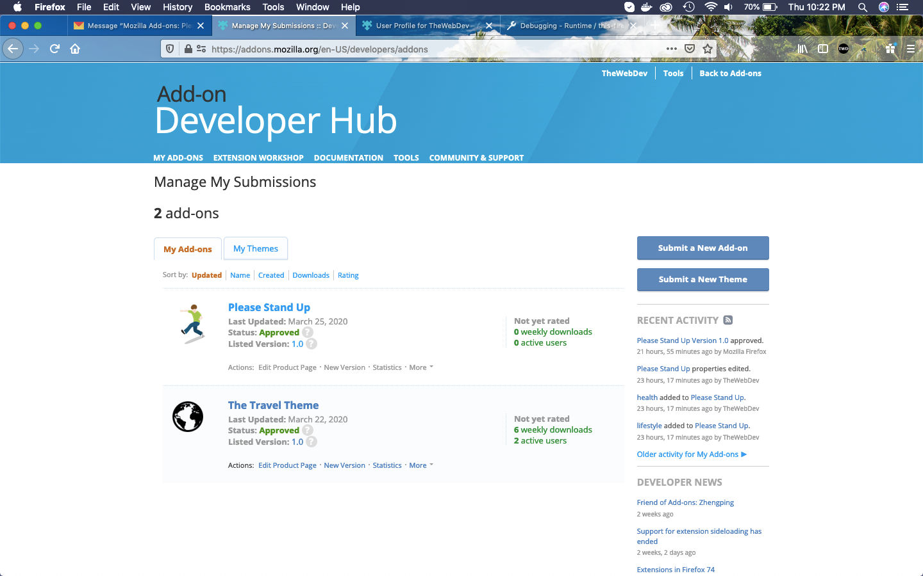Click New Version for The Travel Theme
Viewport: 923px width, 576px height.
[x=344, y=465]
